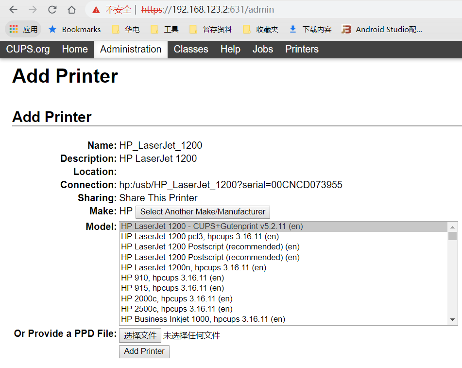Select HP 910 hpcups model
The width and height of the screenshot is (462, 368).
284,278
